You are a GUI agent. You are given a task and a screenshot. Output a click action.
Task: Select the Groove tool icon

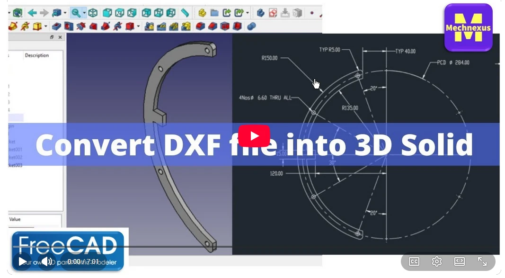pyautogui.click(x=81, y=26)
